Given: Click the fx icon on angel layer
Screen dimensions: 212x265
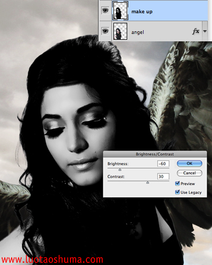Looking at the screenshot, I should [196, 31].
